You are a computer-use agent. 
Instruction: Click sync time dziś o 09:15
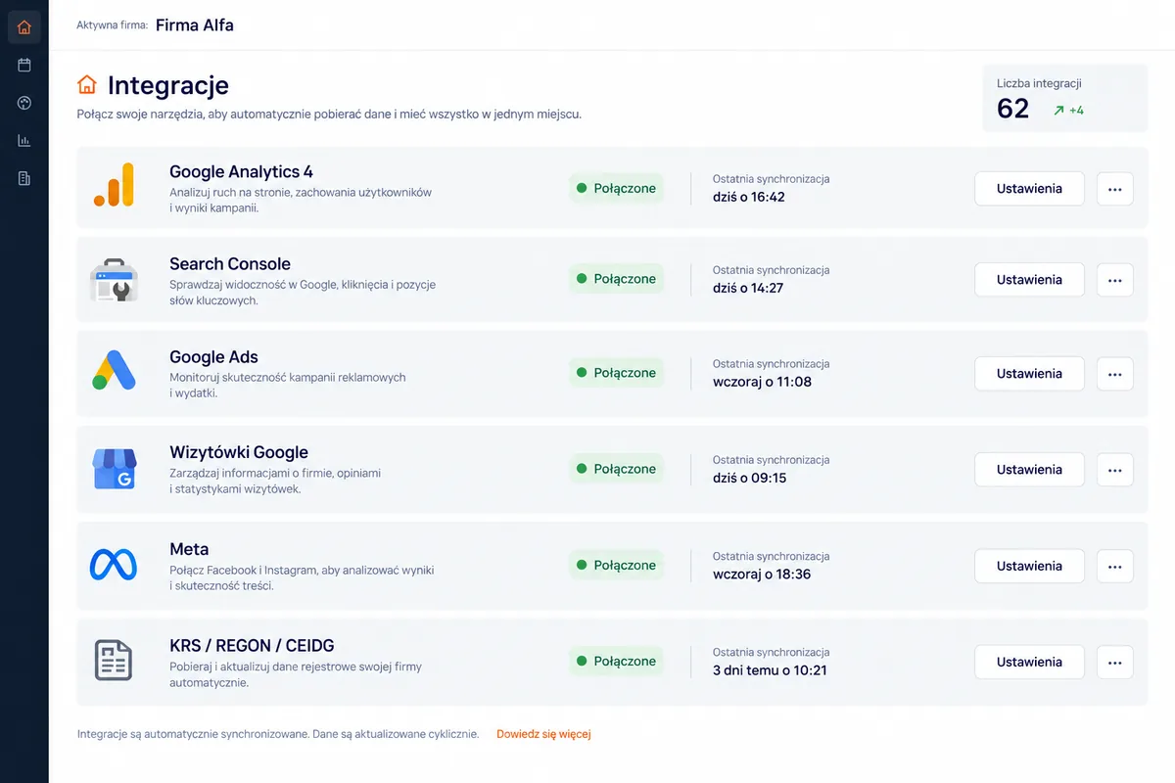[x=750, y=478]
